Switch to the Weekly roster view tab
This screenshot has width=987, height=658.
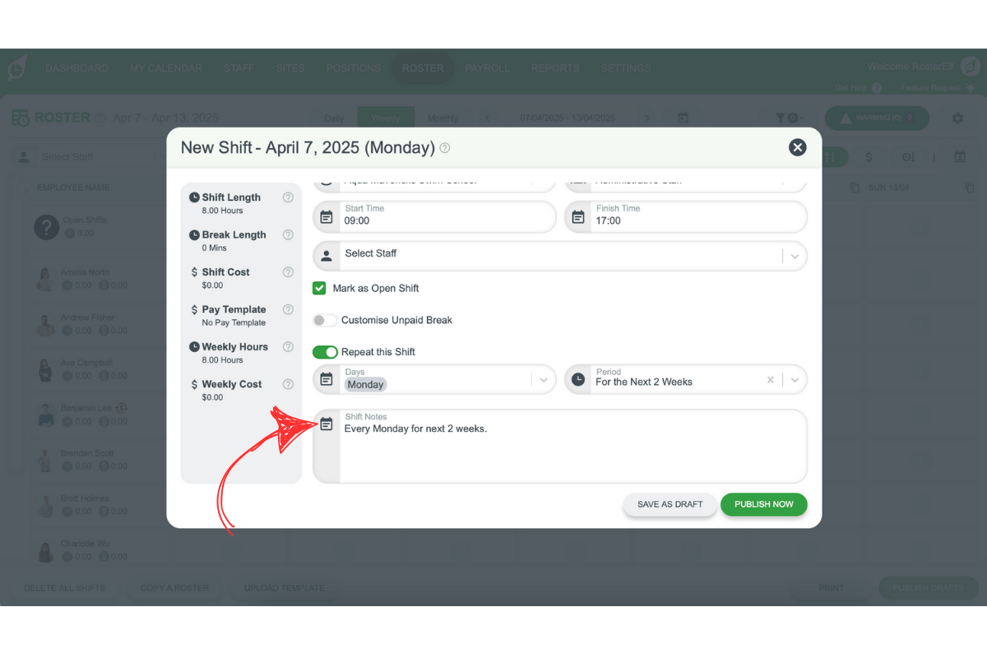[386, 118]
